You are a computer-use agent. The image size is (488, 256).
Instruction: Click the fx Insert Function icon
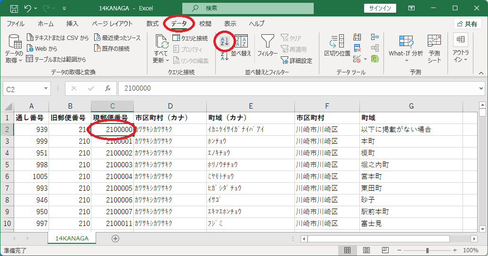pyautogui.click(x=108, y=89)
